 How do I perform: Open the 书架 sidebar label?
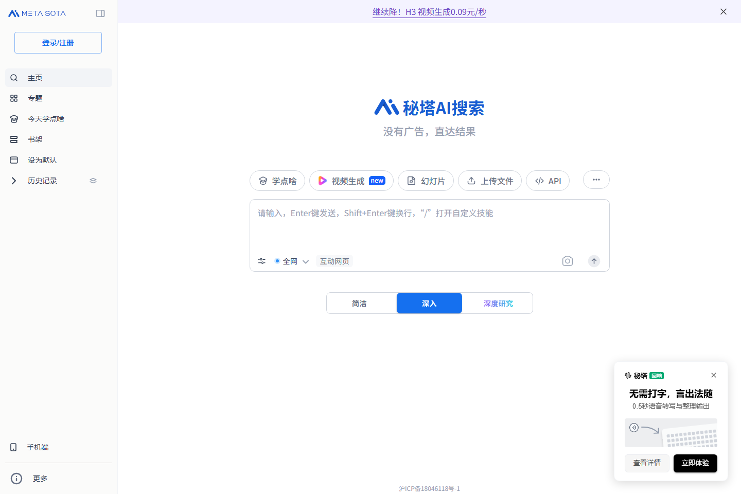point(35,139)
